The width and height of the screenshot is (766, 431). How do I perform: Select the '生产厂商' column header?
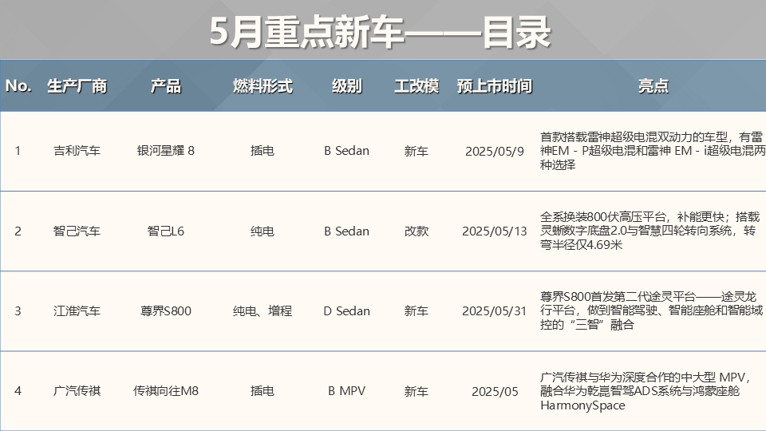pyautogui.click(x=77, y=86)
